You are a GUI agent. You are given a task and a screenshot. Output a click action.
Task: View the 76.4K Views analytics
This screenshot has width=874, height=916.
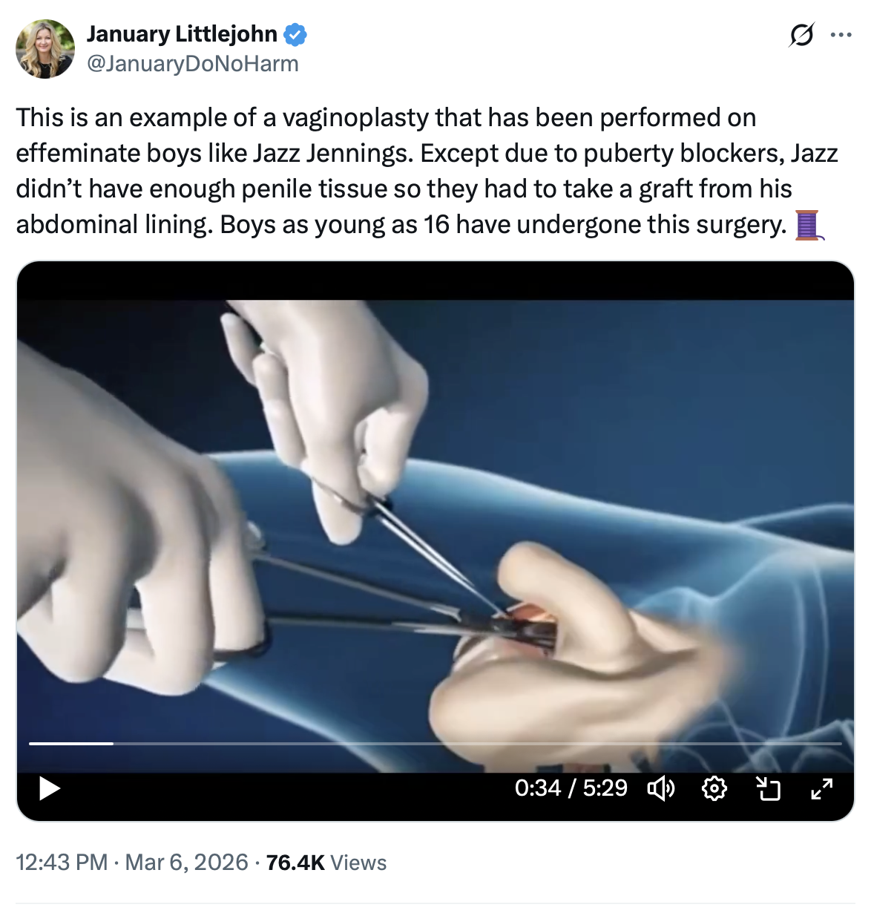point(326,863)
